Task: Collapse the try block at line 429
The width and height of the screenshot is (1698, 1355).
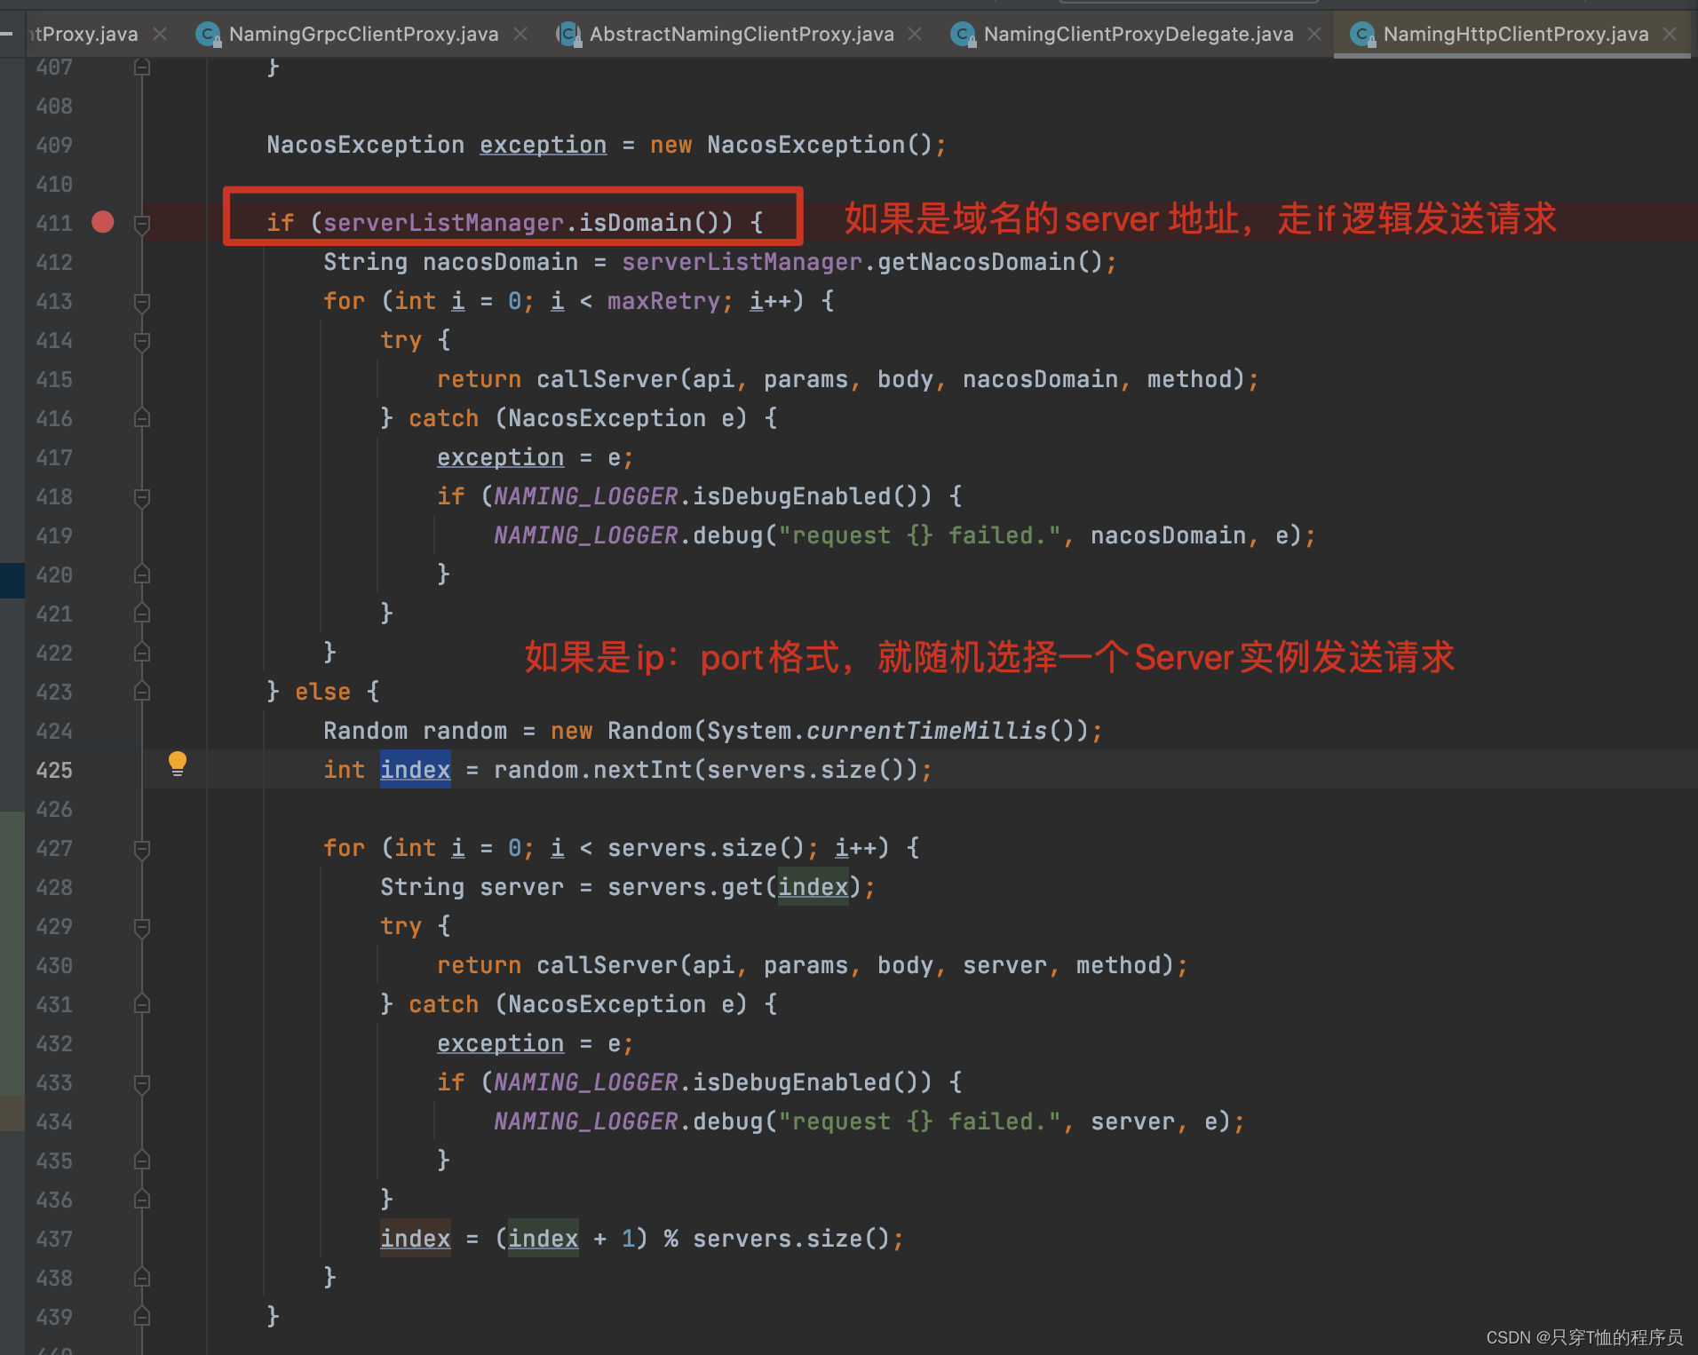Action: 142,927
